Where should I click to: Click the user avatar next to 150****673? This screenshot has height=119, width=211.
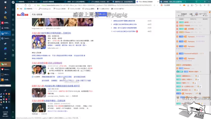(196, 14)
